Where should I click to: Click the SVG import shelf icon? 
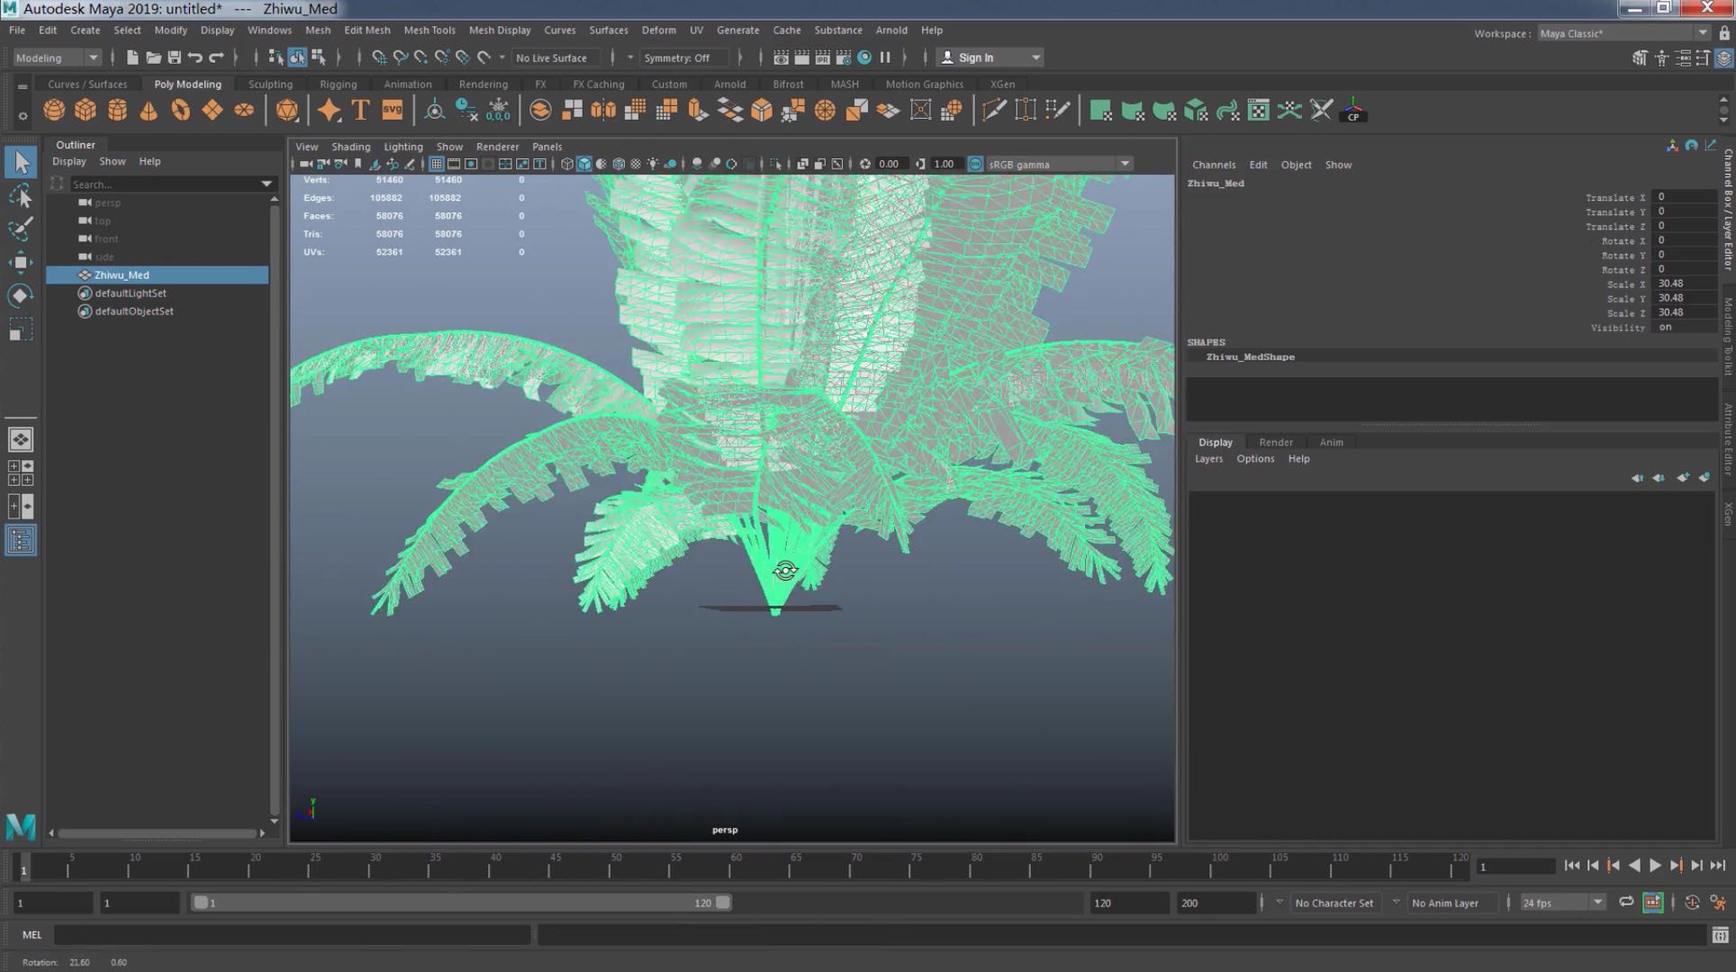393,111
